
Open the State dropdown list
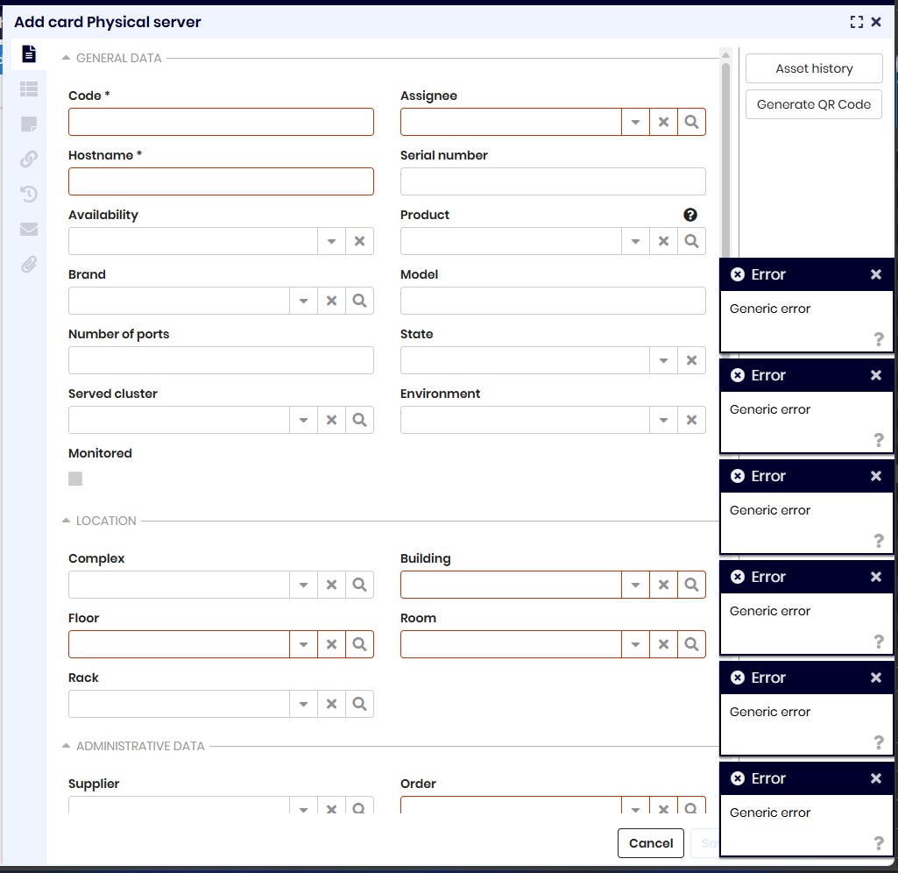coord(663,360)
